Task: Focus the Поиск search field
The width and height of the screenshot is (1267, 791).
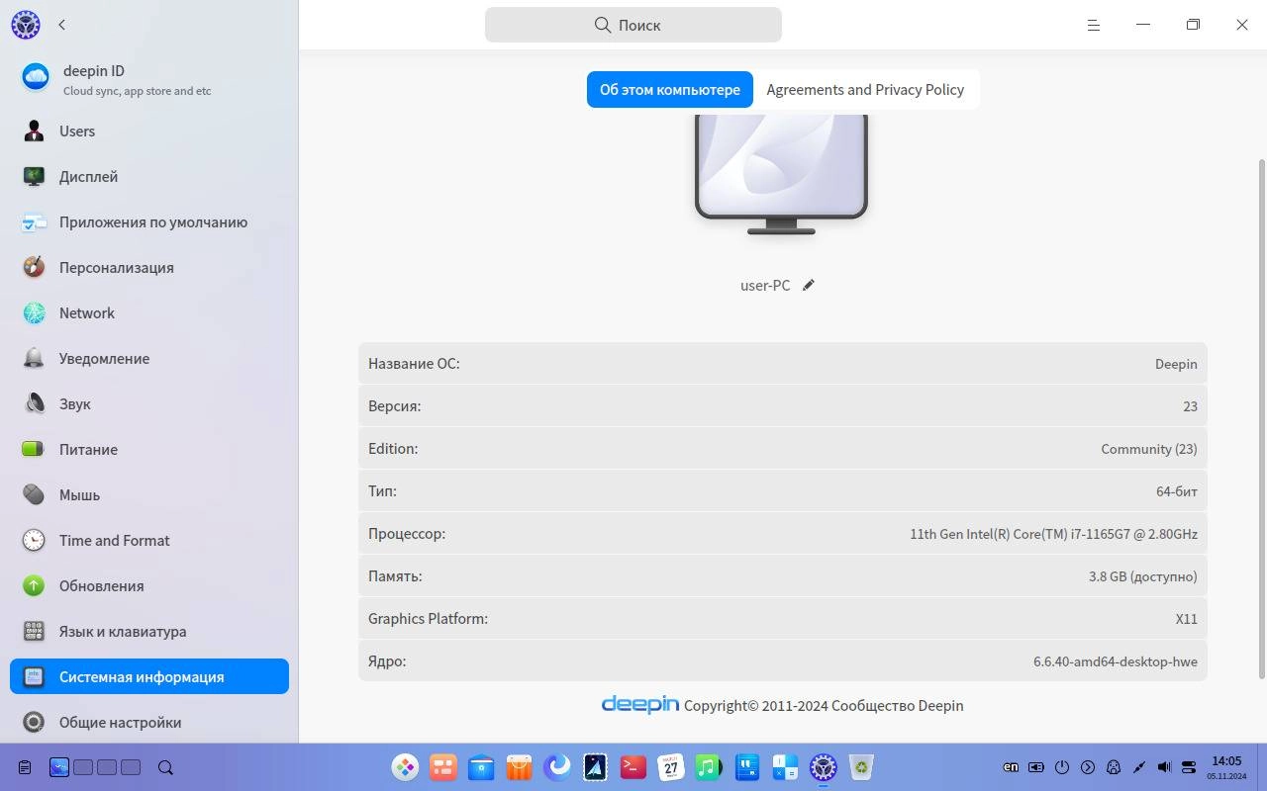Action: (x=633, y=25)
